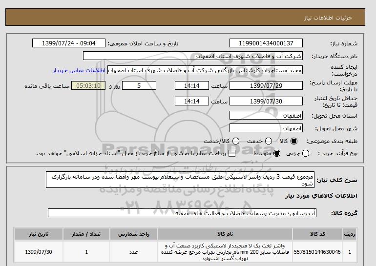Screen dimensions: 376x266
Task: Click the remaining time countdown 05:03:10
Action: point(88,85)
